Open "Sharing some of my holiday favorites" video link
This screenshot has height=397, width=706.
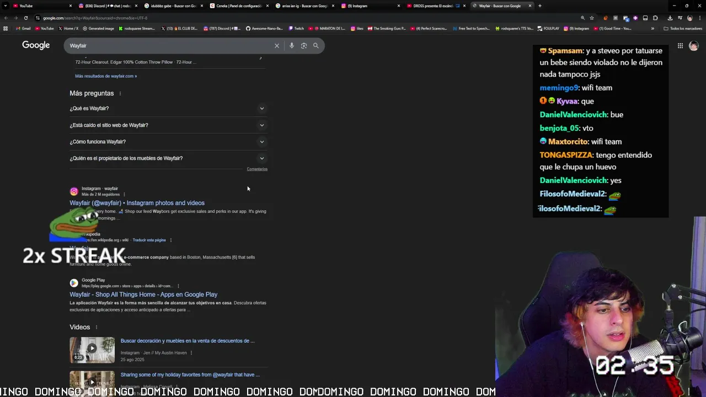(x=190, y=375)
